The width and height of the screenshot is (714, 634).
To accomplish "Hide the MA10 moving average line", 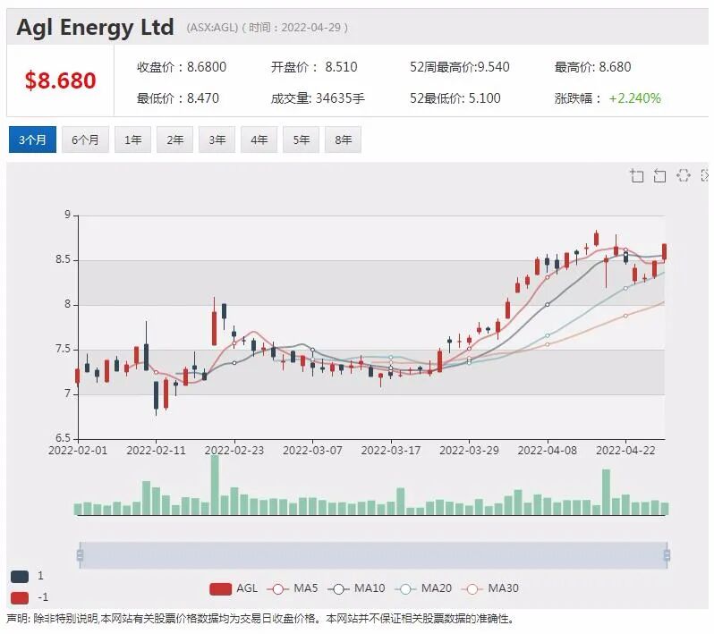I will click(356, 588).
